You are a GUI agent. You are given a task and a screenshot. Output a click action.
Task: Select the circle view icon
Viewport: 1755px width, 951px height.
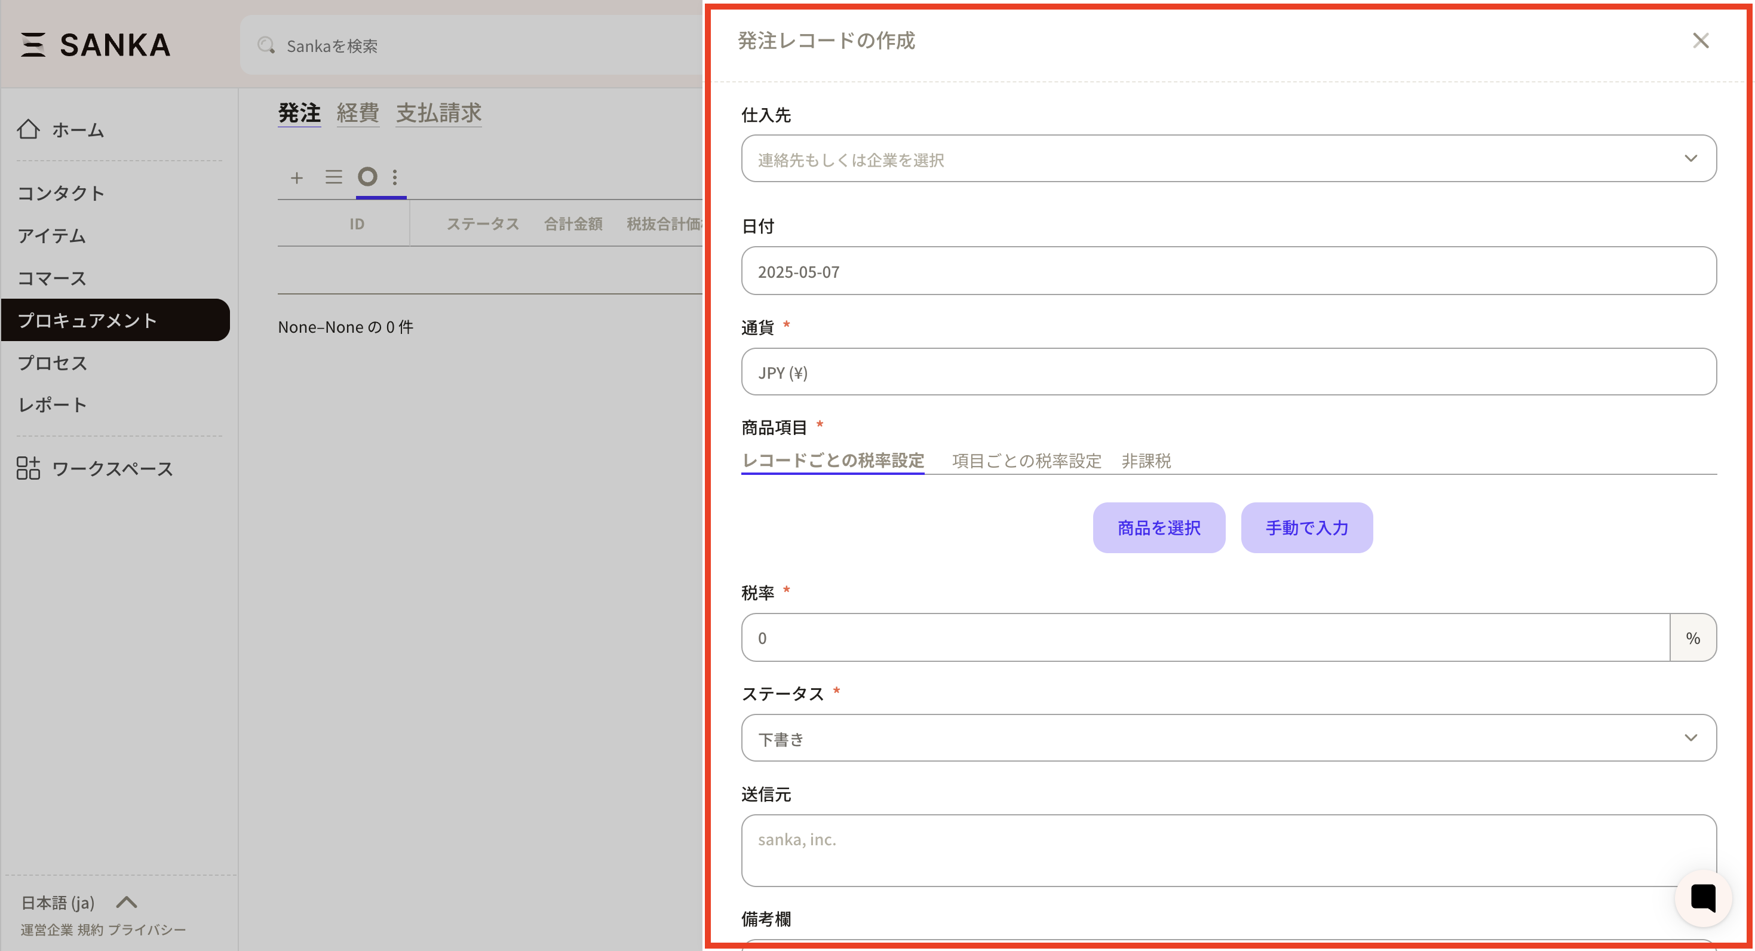(367, 177)
